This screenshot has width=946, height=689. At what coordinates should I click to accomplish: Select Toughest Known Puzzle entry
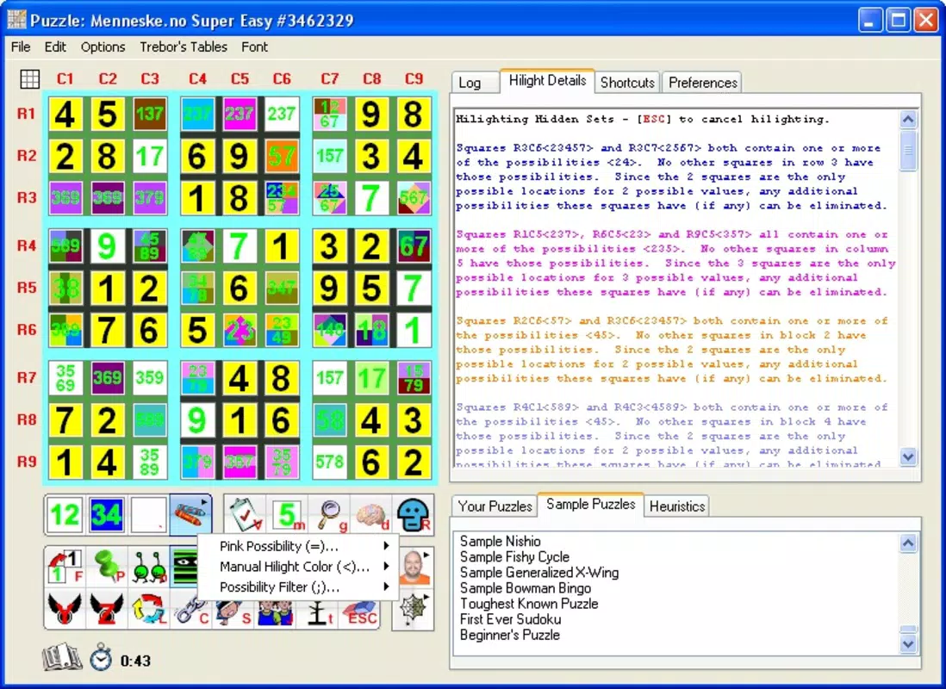click(x=529, y=604)
